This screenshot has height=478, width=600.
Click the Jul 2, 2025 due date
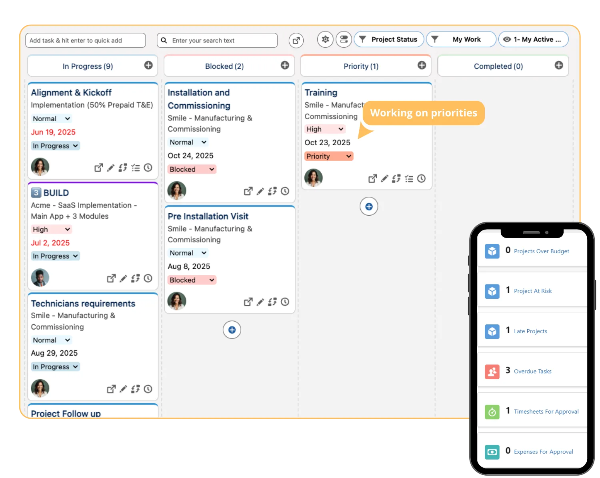pos(50,243)
